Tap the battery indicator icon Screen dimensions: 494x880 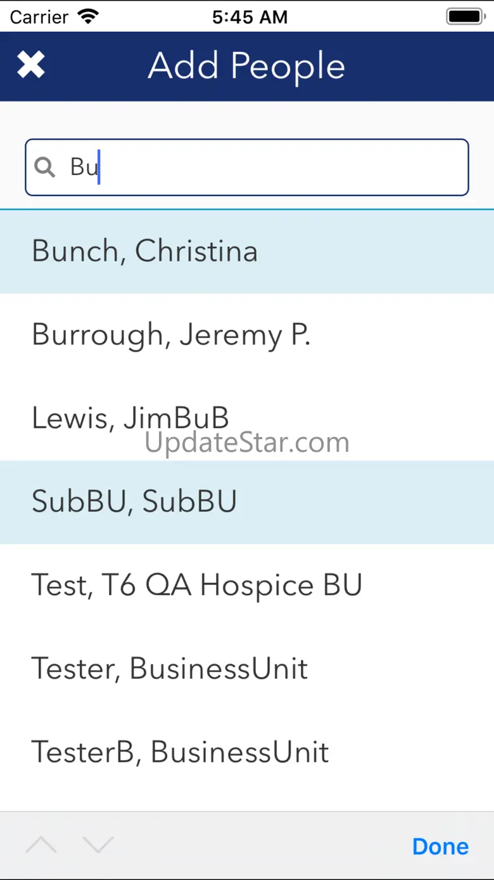pyautogui.click(x=465, y=16)
